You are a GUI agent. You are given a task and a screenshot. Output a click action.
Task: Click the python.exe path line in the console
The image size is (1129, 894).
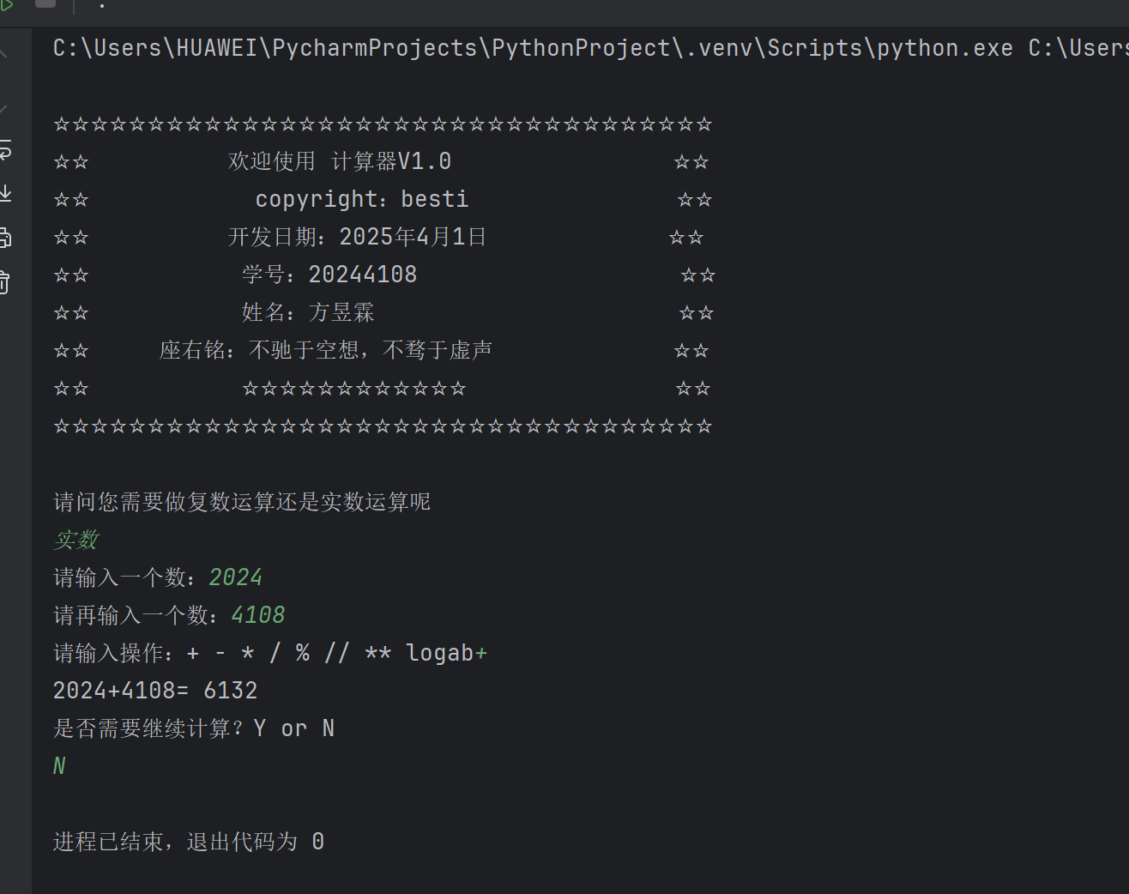[590, 48]
